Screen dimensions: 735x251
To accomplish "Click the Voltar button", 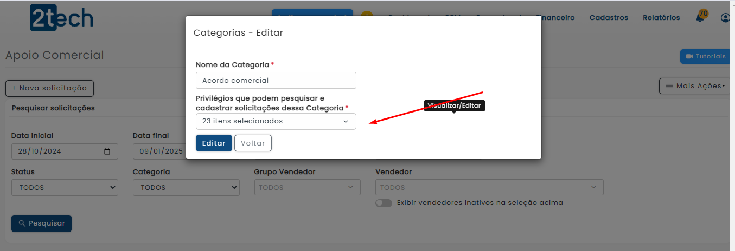I will (253, 143).
